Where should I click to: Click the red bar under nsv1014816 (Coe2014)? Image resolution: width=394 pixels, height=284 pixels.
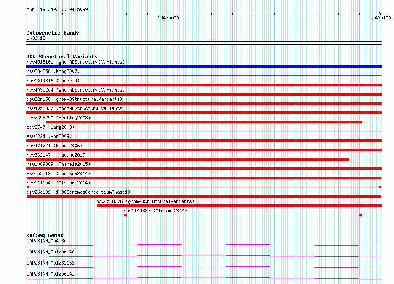tap(204, 85)
